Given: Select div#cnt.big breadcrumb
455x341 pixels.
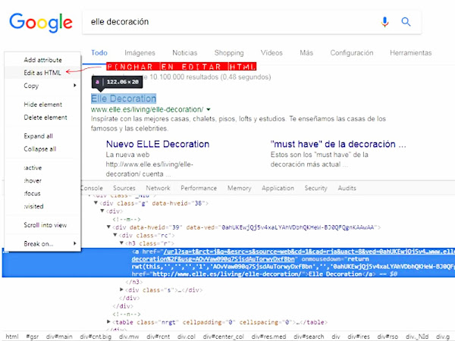Looking at the screenshot, I should coord(96,336).
